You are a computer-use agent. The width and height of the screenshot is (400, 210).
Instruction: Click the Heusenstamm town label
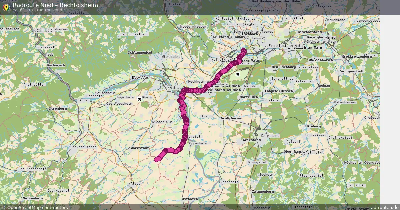click(x=308, y=67)
